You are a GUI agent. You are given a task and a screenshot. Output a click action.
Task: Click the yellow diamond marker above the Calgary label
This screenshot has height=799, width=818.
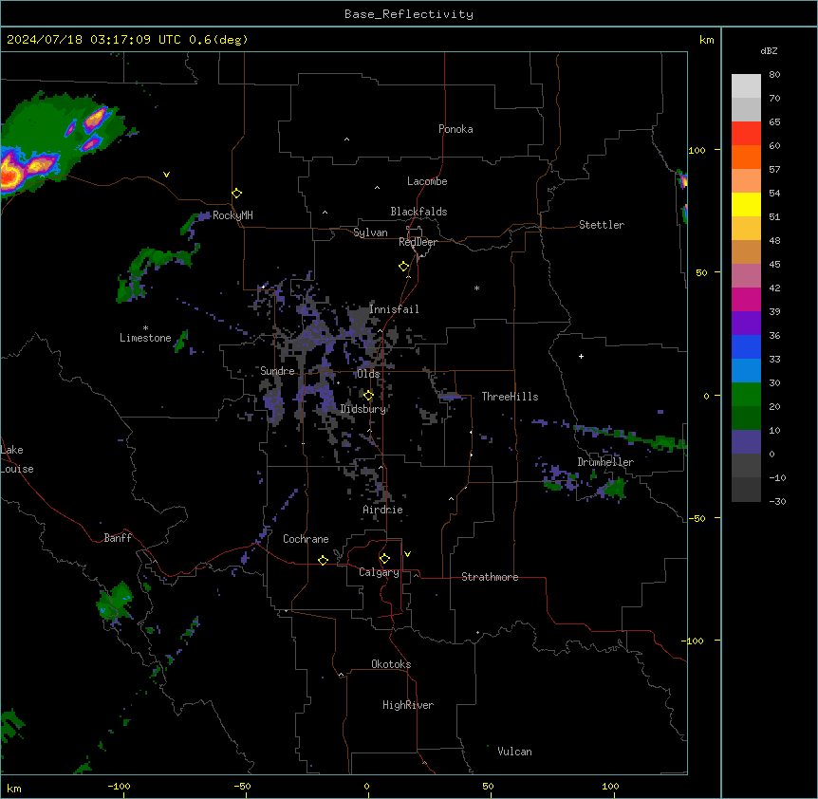tap(384, 559)
